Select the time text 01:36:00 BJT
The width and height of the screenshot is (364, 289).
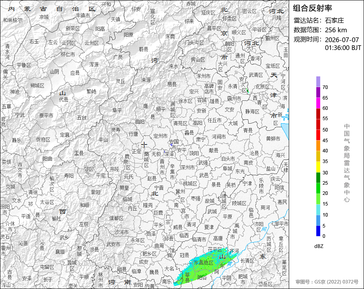[x=343, y=48]
